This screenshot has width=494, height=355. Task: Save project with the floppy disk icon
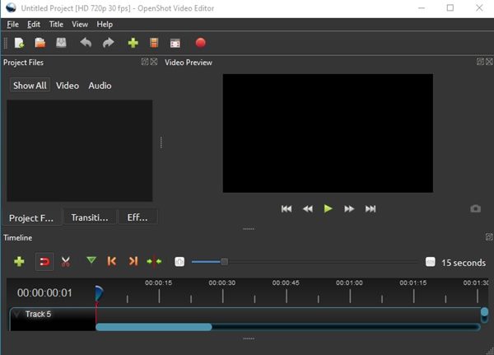[61, 43]
